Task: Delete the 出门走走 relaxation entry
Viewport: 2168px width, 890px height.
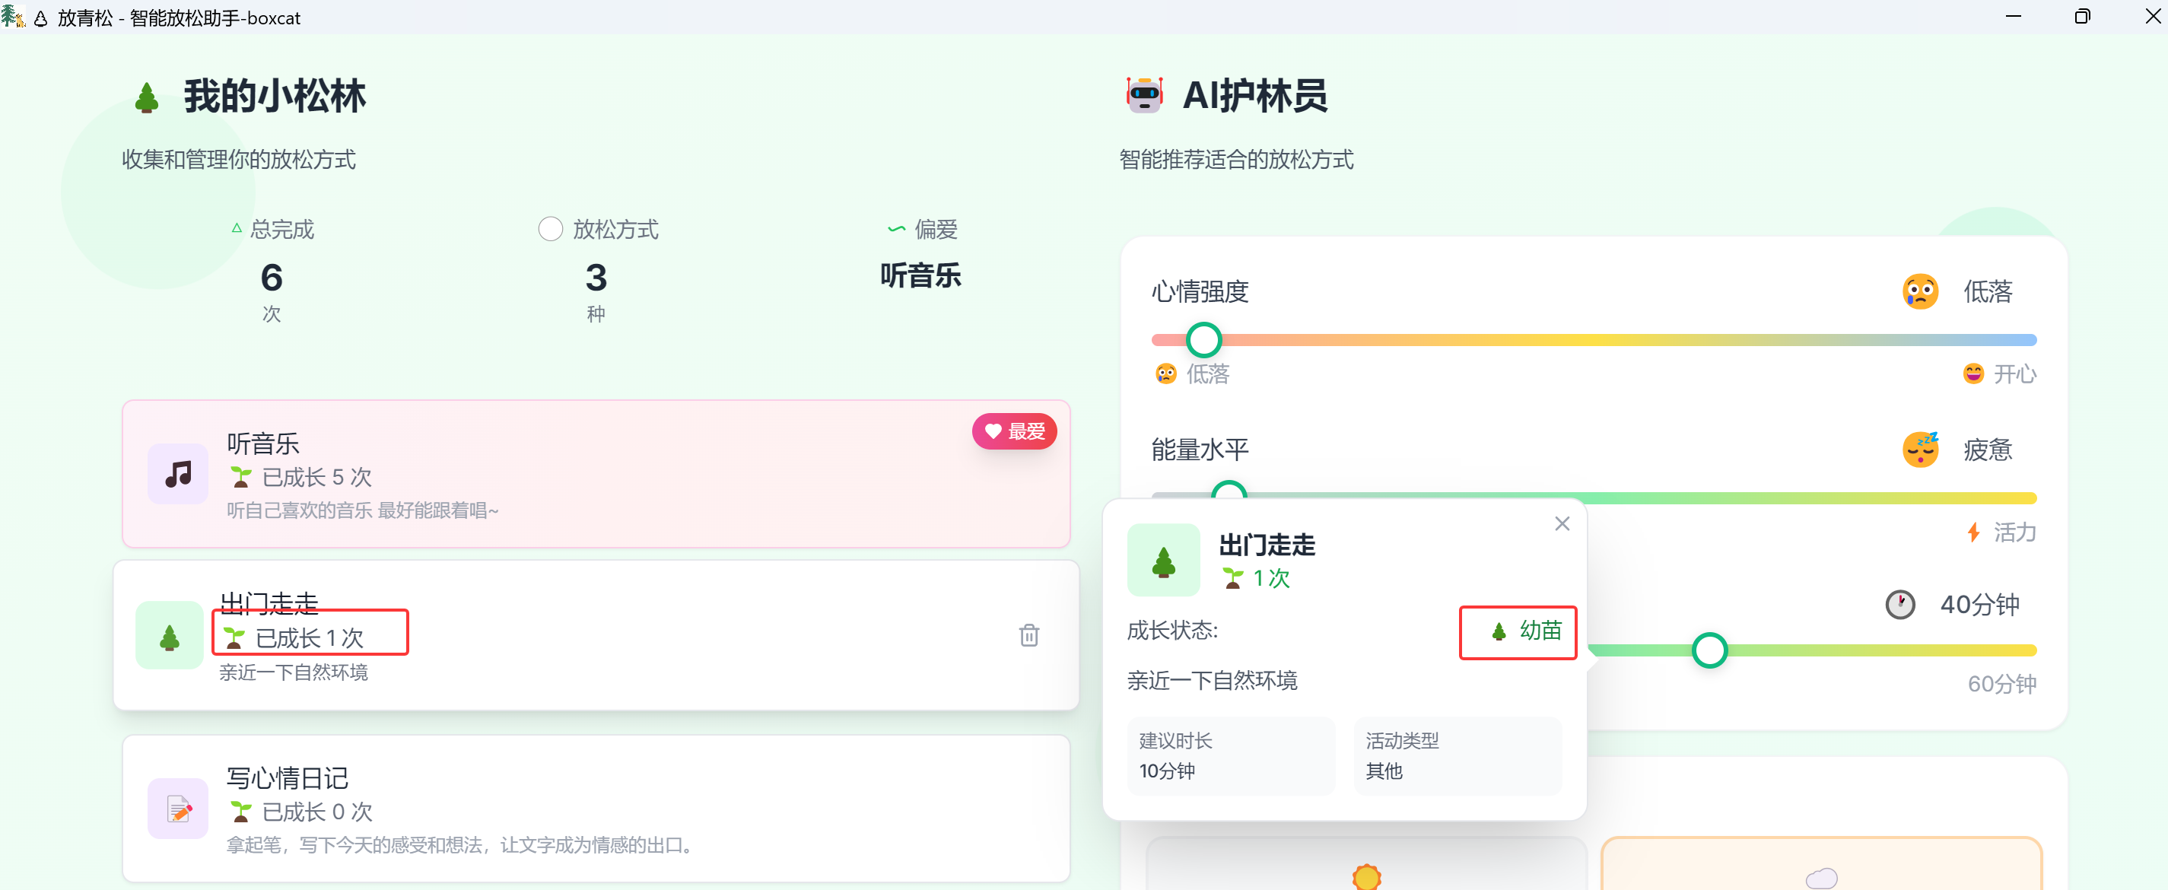Action: pos(1028,634)
